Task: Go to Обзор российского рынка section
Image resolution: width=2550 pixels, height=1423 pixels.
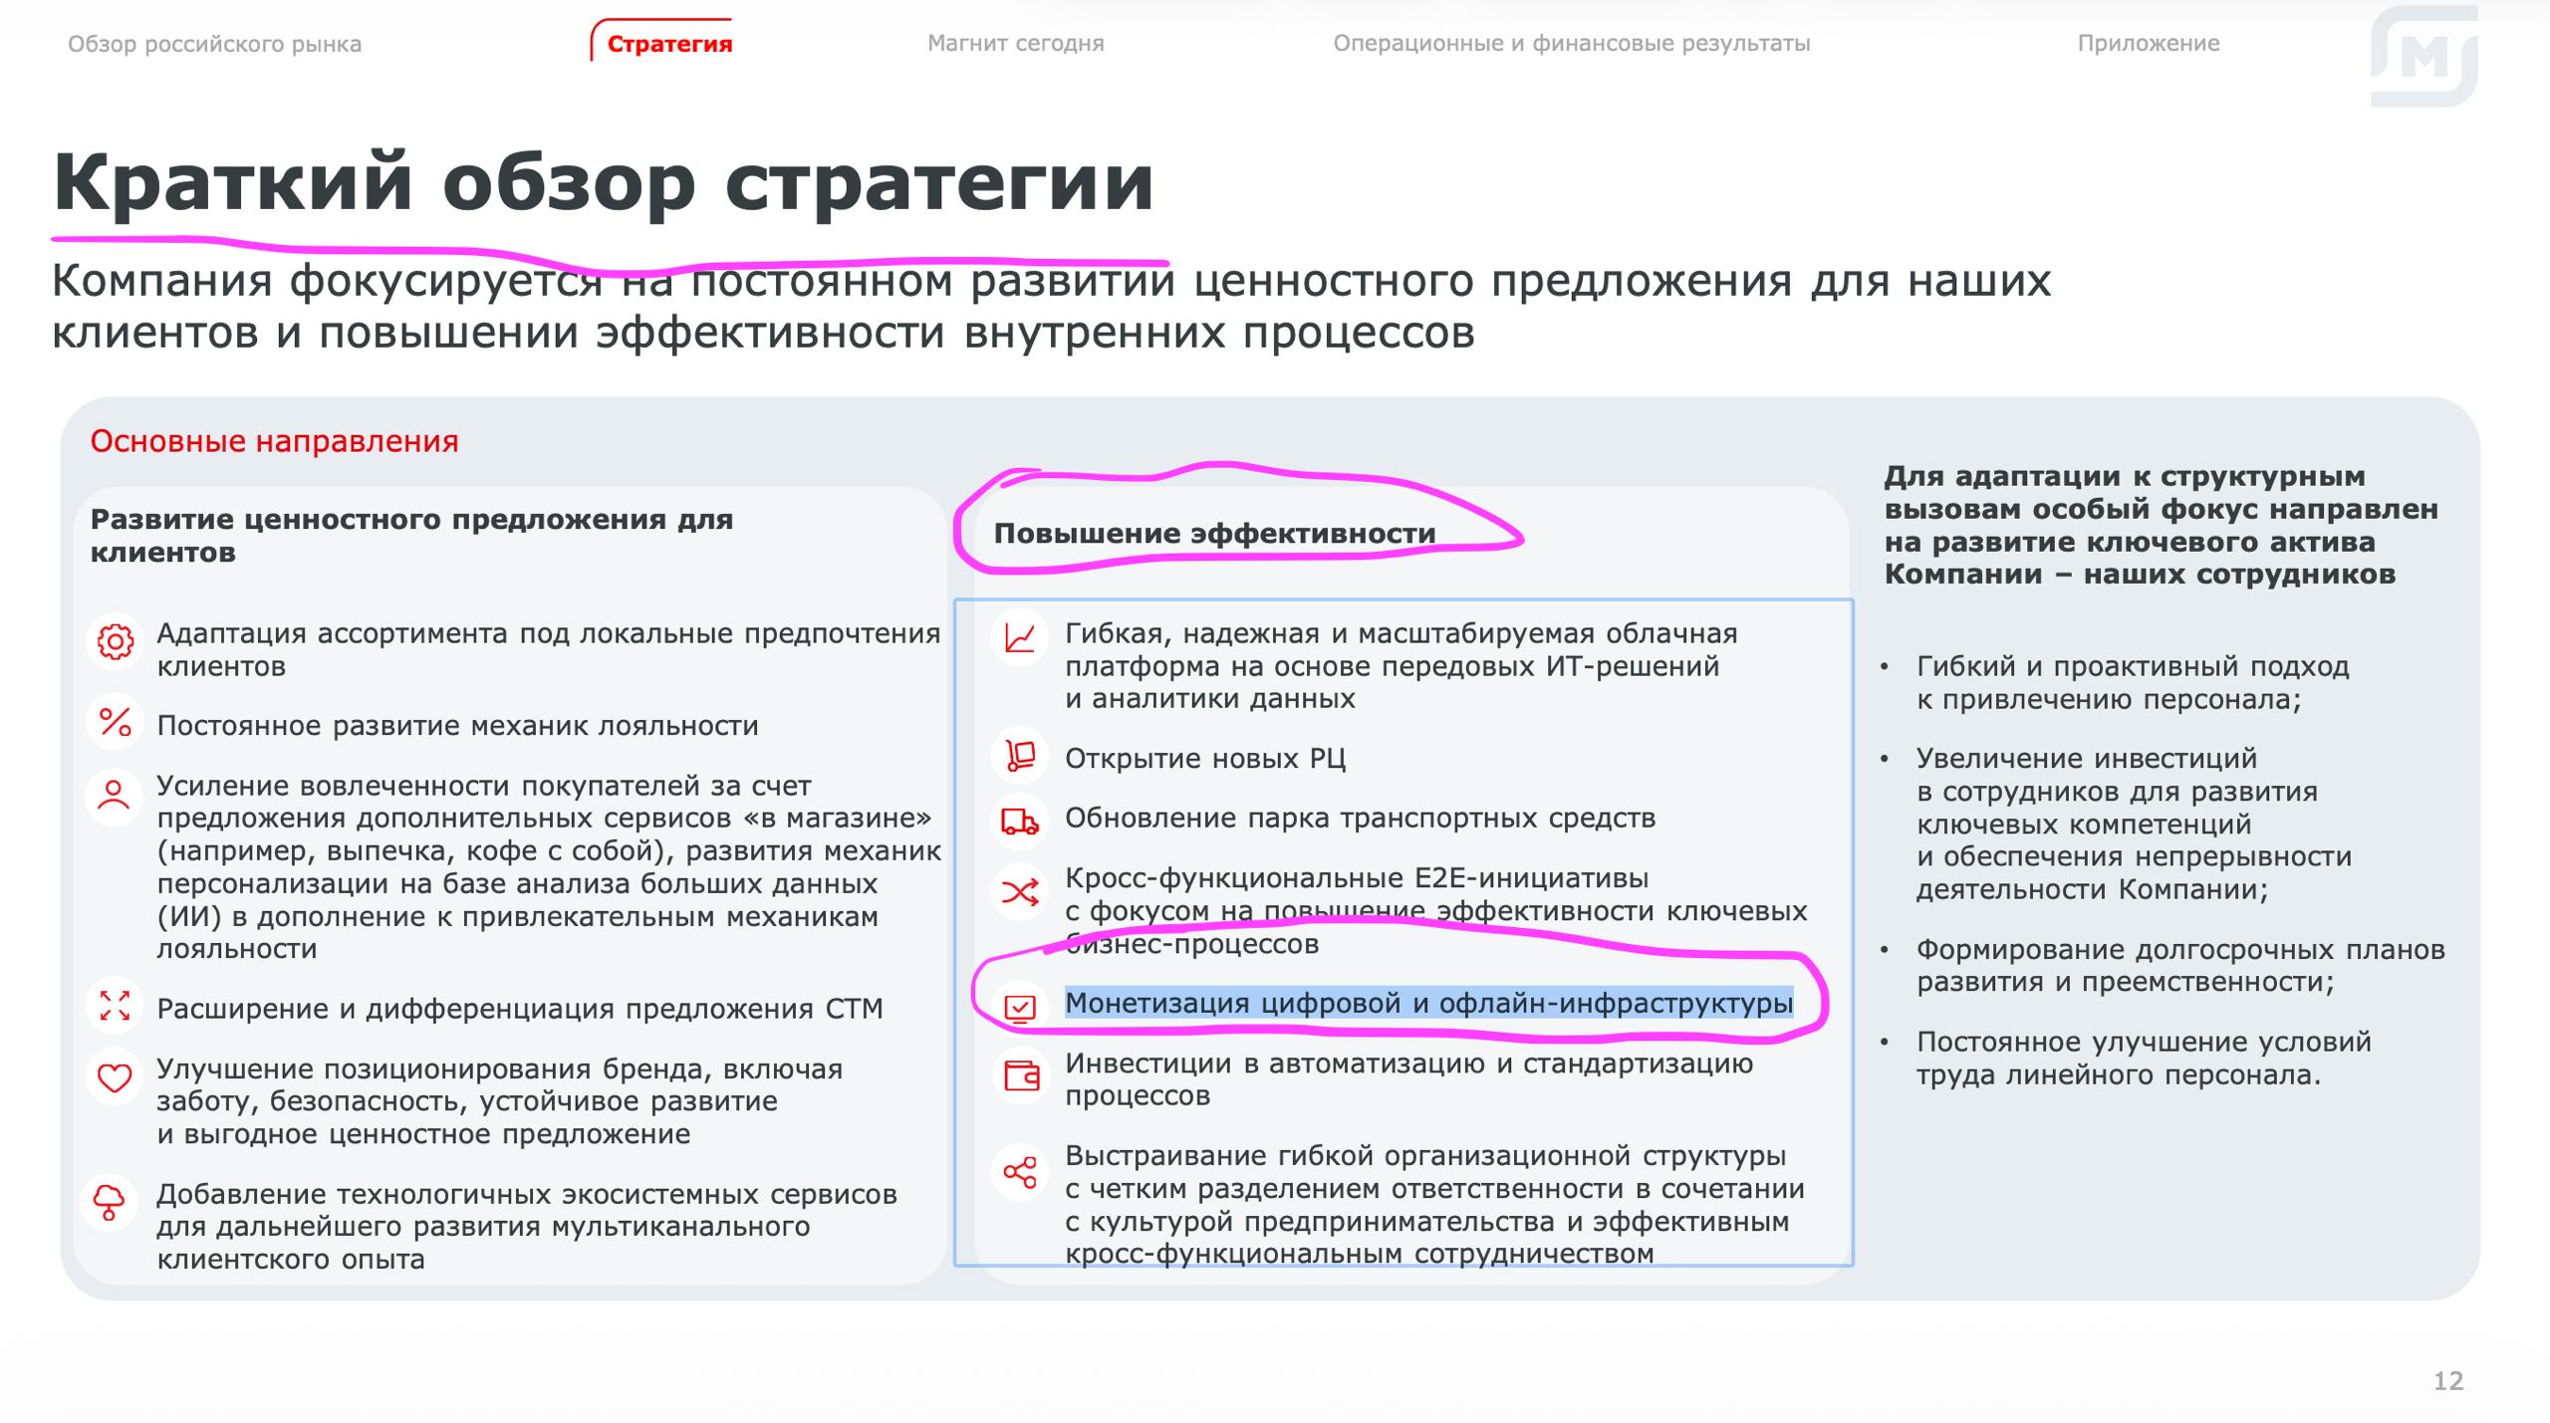Action: 214,44
